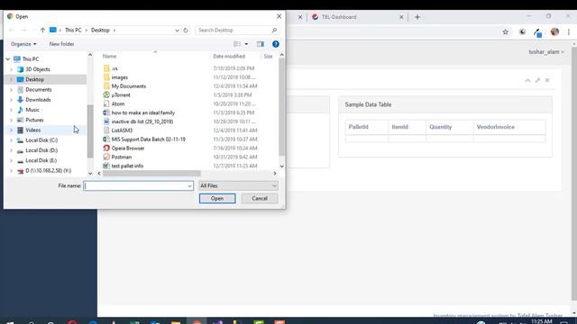Select 'how to make an ideal family' file
This screenshot has width=577, height=324.
click(142, 112)
